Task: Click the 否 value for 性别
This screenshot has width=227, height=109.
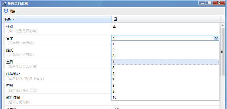Action: coord(114,27)
